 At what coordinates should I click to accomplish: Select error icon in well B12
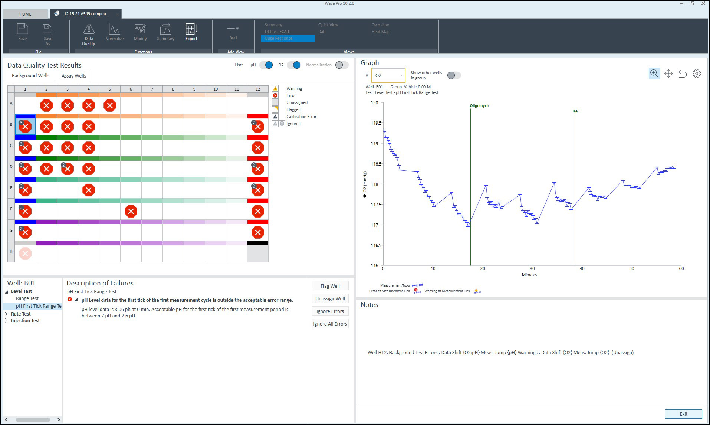click(257, 127)
